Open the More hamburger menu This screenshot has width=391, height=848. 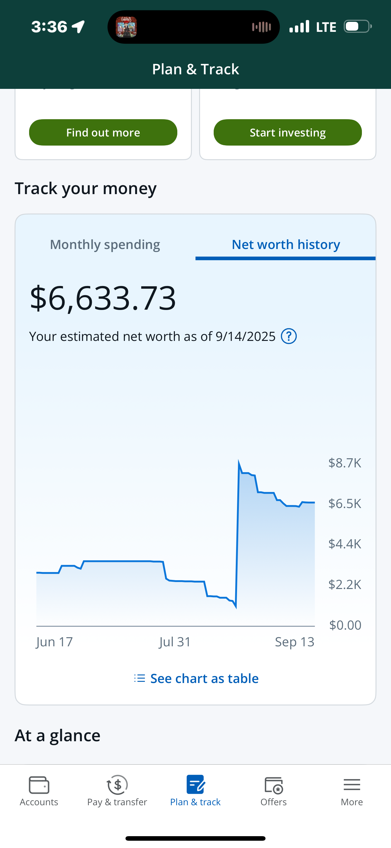[x=352, y=785]
